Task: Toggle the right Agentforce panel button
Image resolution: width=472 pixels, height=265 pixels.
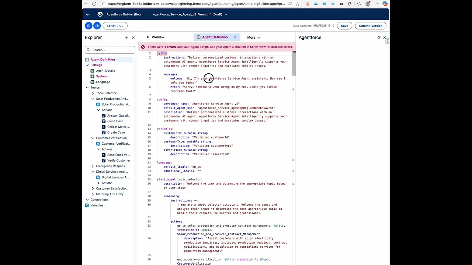Action: (97, 26)
